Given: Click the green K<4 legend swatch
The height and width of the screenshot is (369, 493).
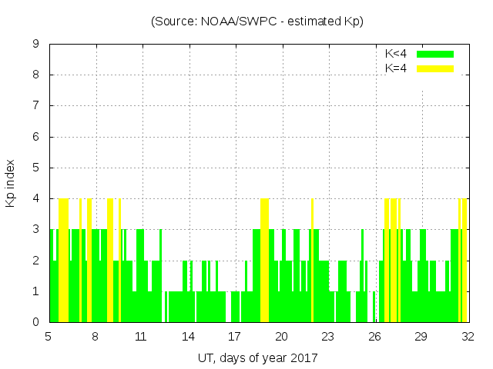Looking at the screenshot, I should tap(435, 54).
